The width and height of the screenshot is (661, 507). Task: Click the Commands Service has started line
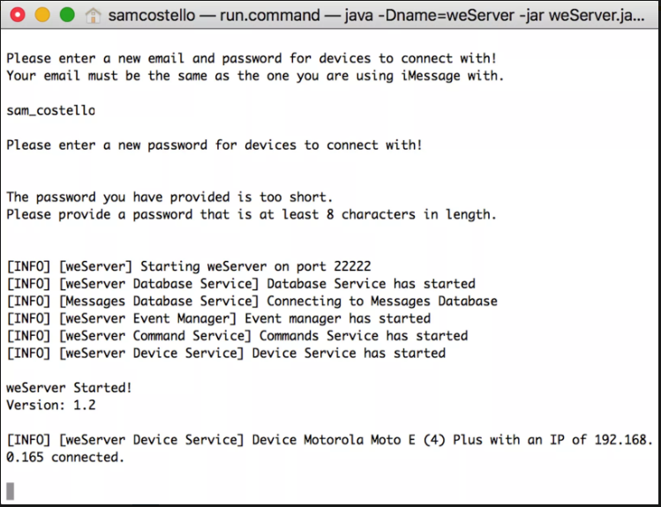click(237, 336)
